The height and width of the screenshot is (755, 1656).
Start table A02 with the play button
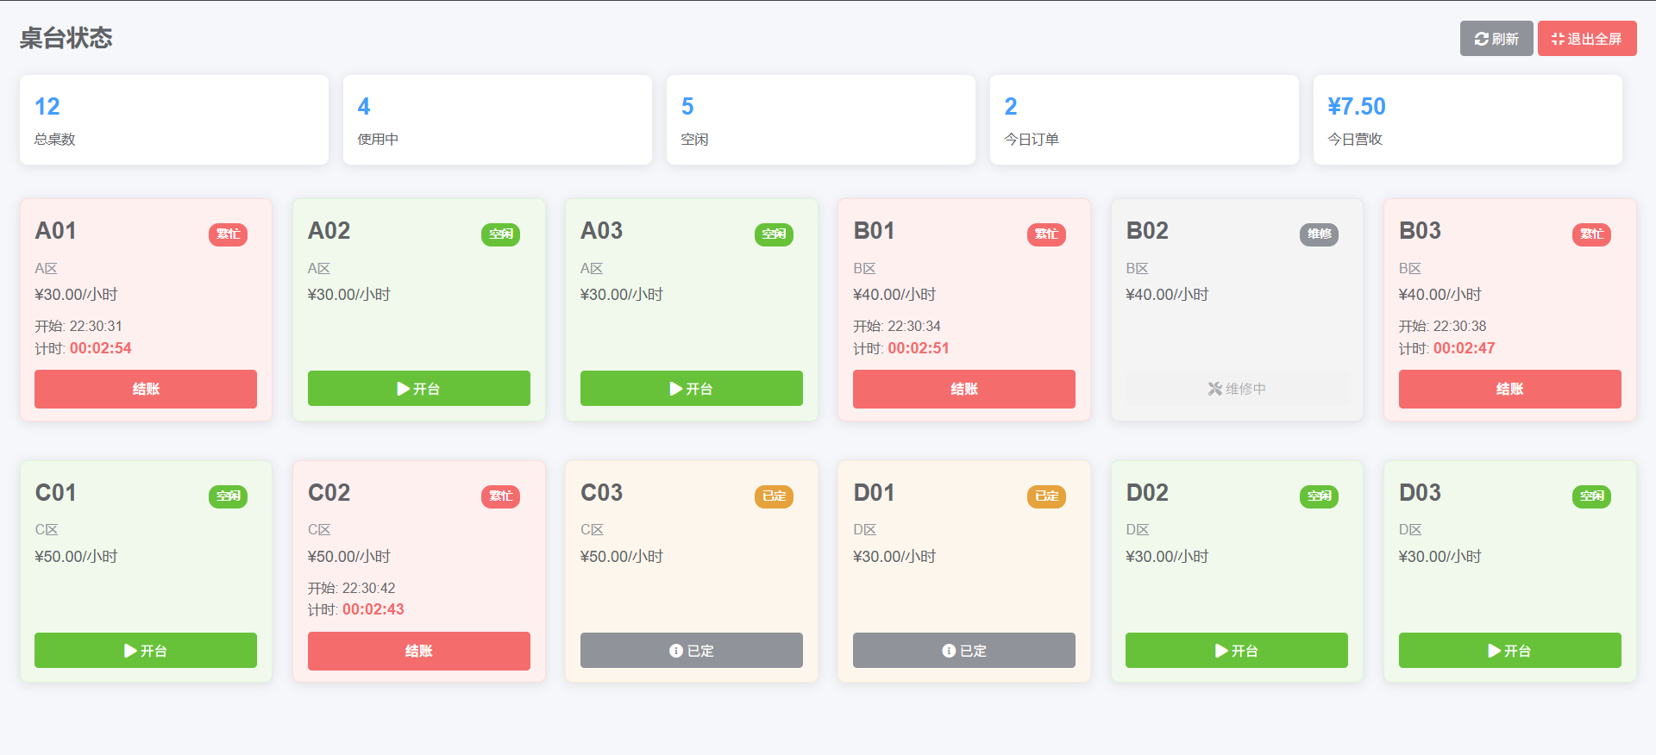(x=418, y=389)
